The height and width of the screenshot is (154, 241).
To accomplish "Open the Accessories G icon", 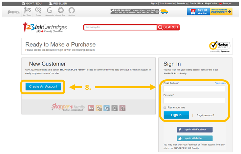I will [50, 11].
